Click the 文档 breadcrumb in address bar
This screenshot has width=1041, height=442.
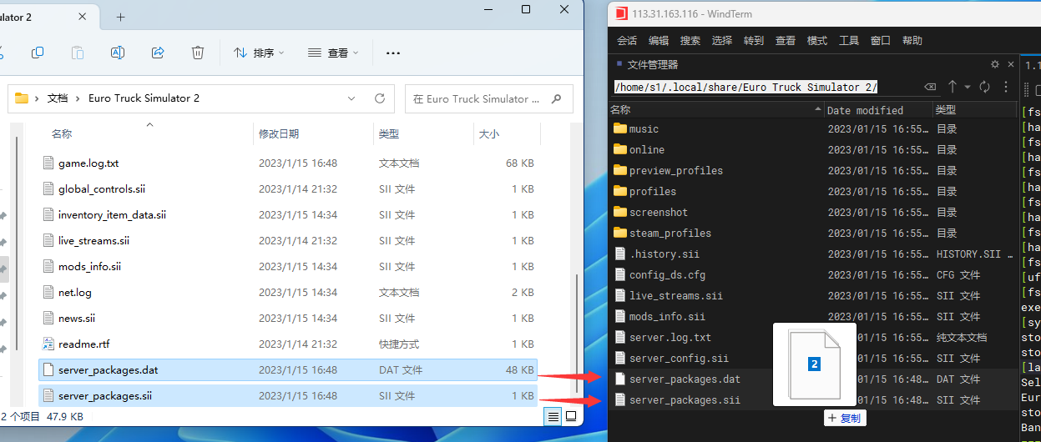click(58, 98)
